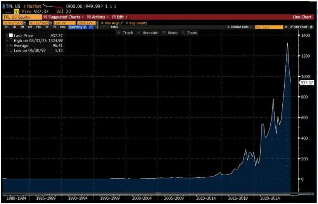Viewport: 318px width, 204px height.
Task: Select the 5Y time range
Action: coord(54,27)
